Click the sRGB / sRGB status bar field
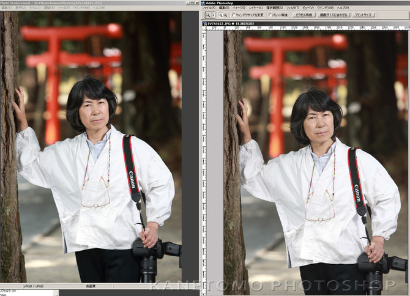 click(54, 286)
